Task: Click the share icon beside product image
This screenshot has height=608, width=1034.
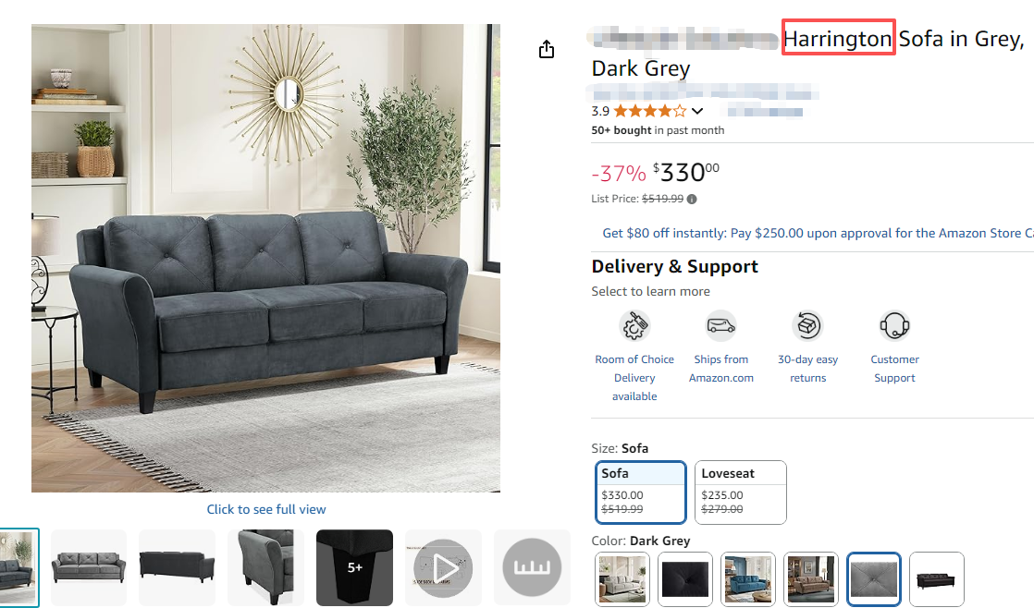Action: (546, 49)
